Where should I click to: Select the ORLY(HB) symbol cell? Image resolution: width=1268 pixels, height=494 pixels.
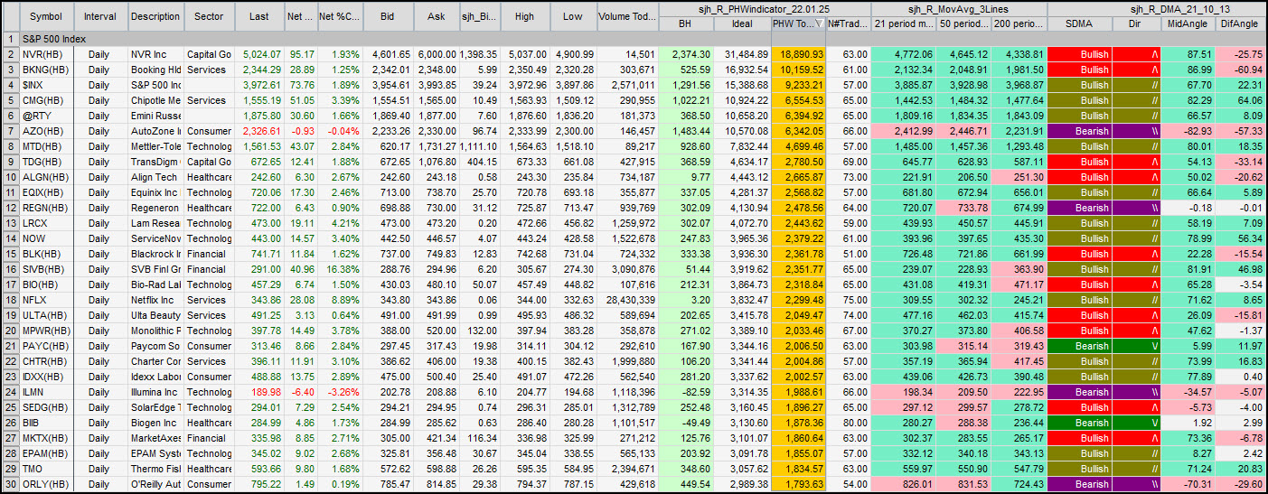[45, 484]
